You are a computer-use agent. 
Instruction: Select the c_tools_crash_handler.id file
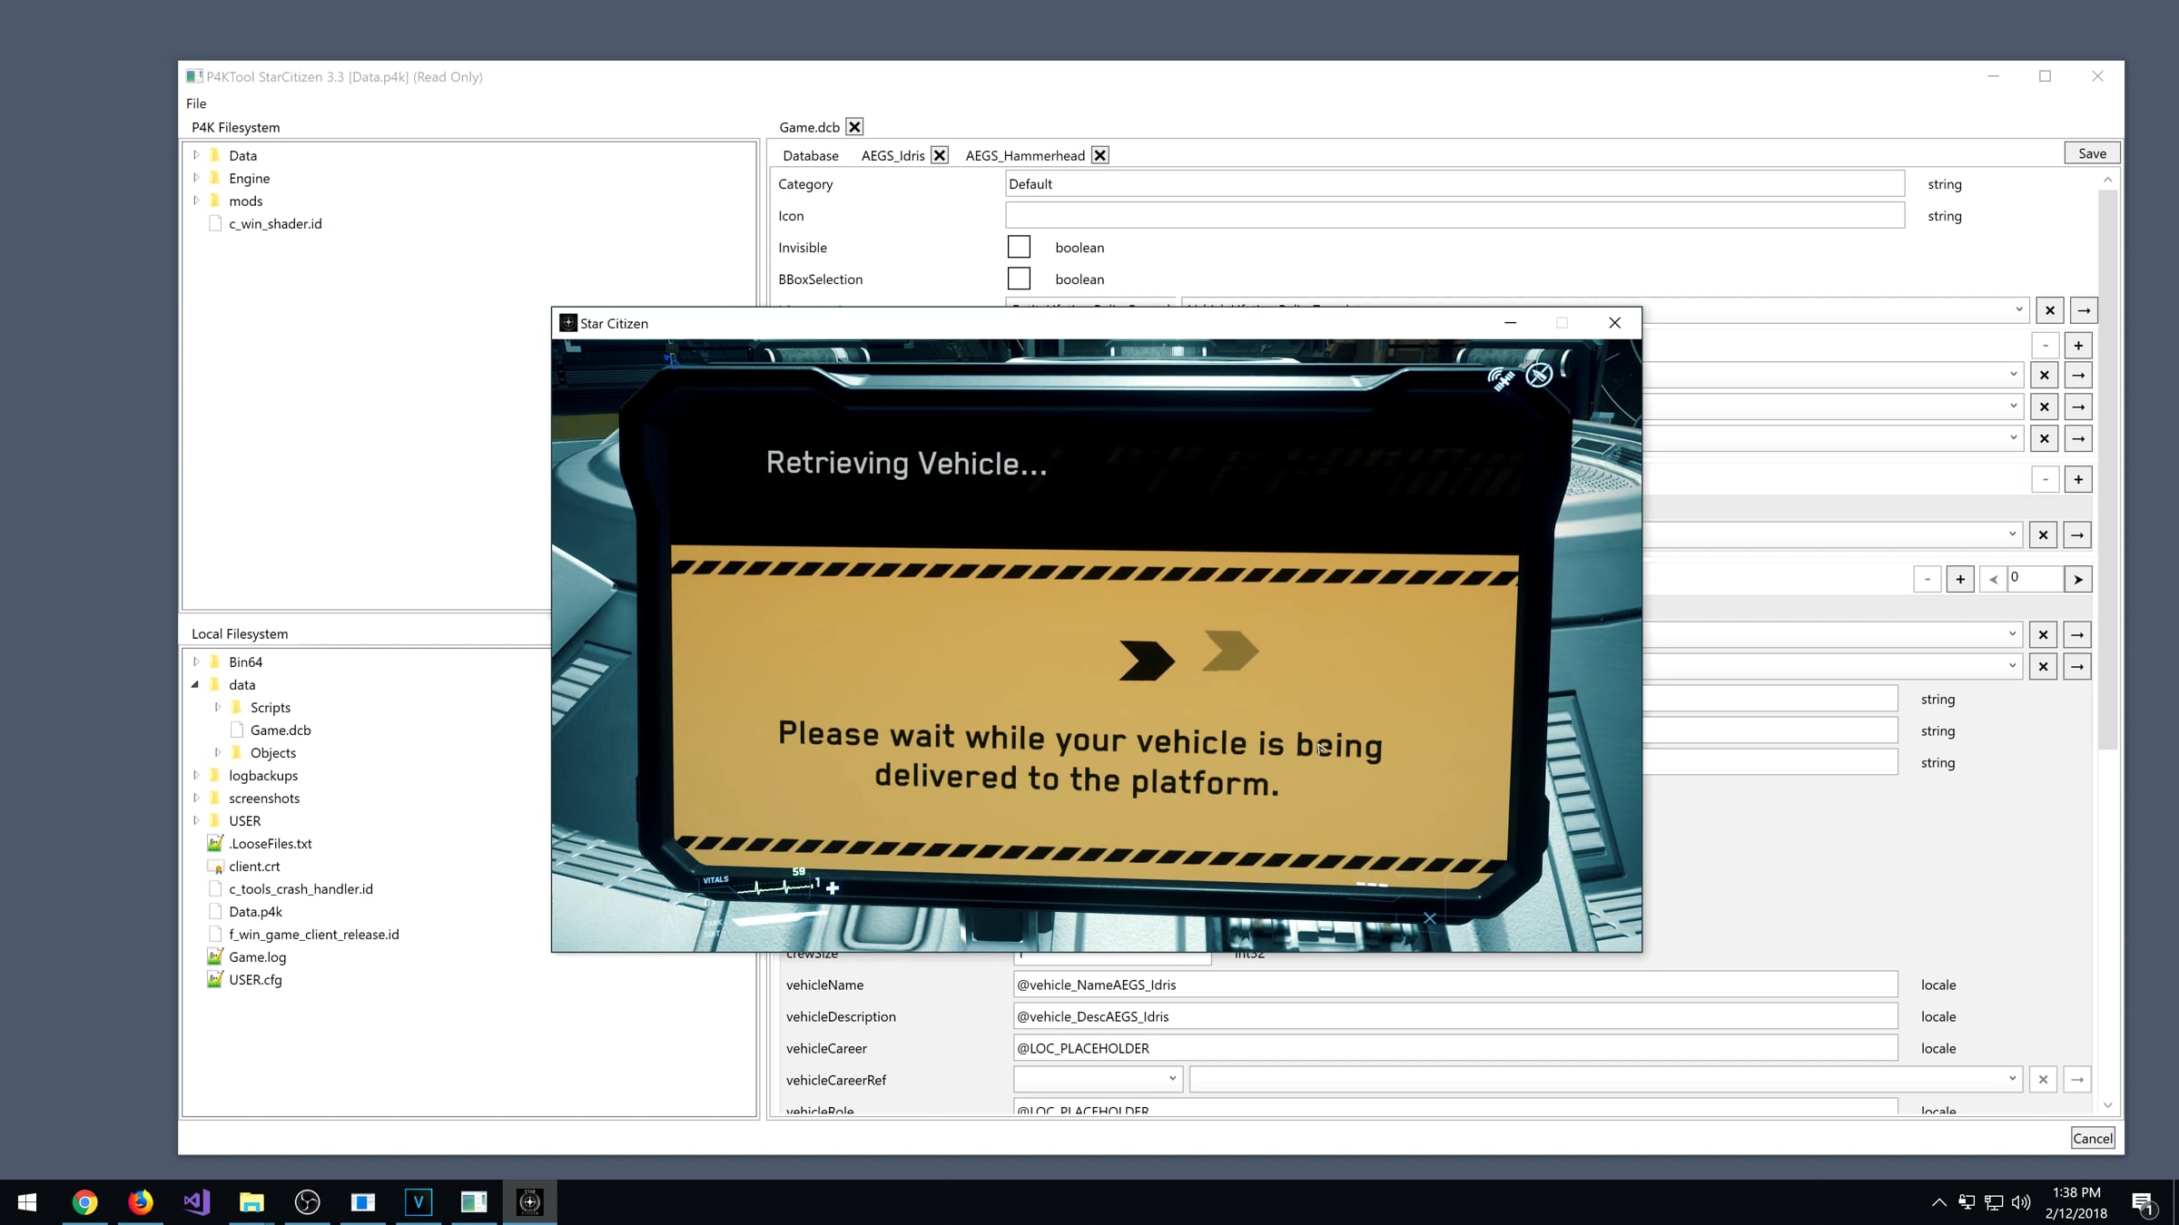pyautogui.click(x=301, y=888)
